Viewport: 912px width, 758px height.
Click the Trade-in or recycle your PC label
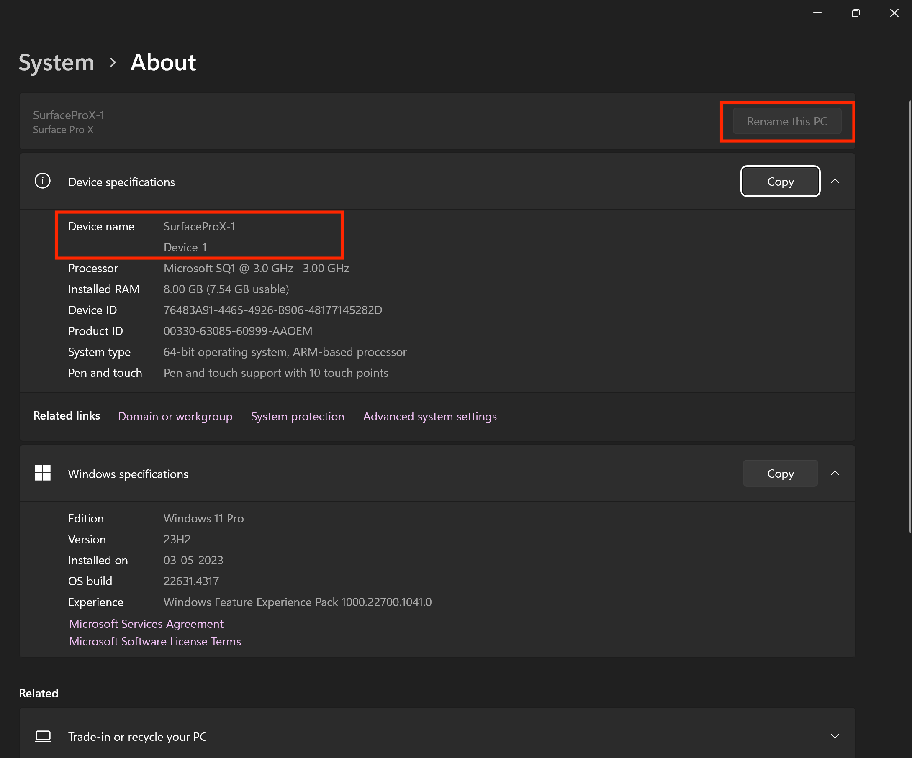click(x=137, y=737)
